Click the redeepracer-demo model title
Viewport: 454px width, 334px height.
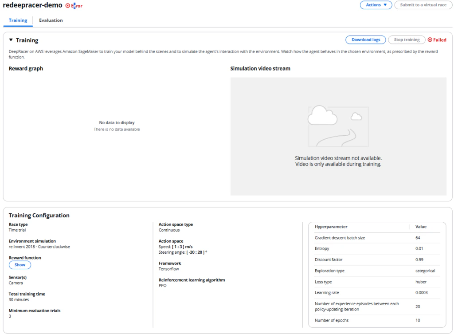[x=32, y=5]
